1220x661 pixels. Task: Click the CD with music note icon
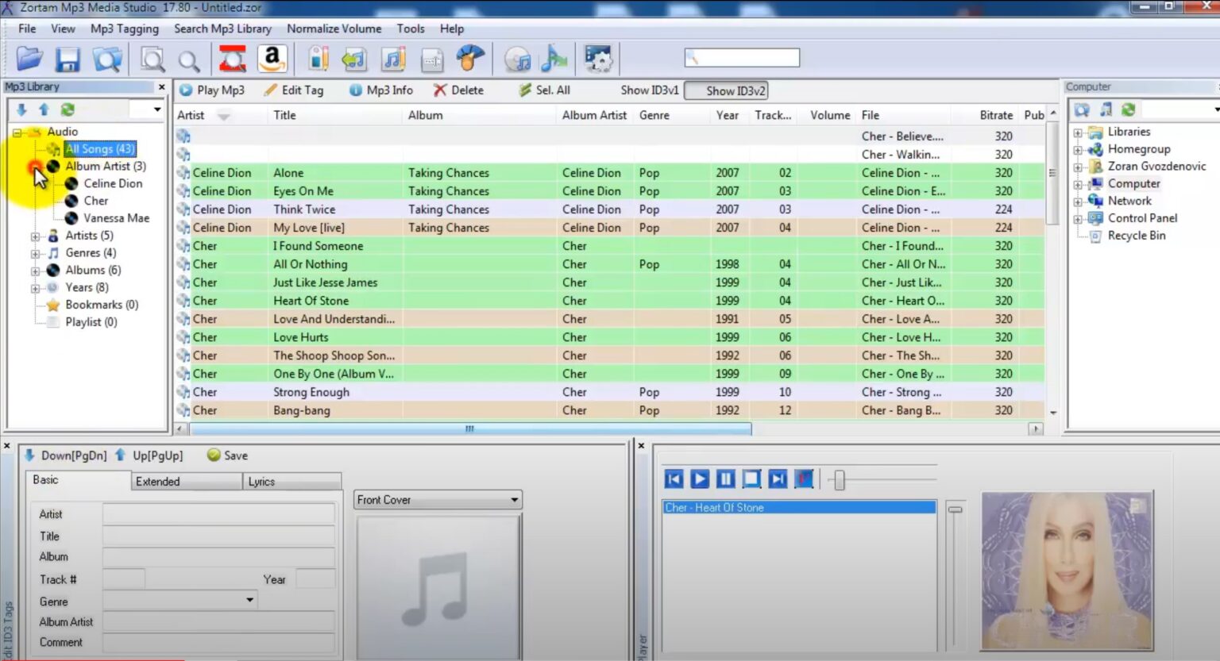click(x=518, y=60)
